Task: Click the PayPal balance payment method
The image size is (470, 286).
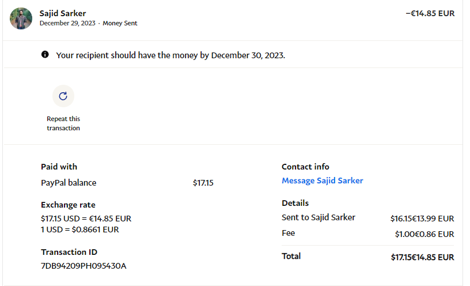Action: coord(69,183)
